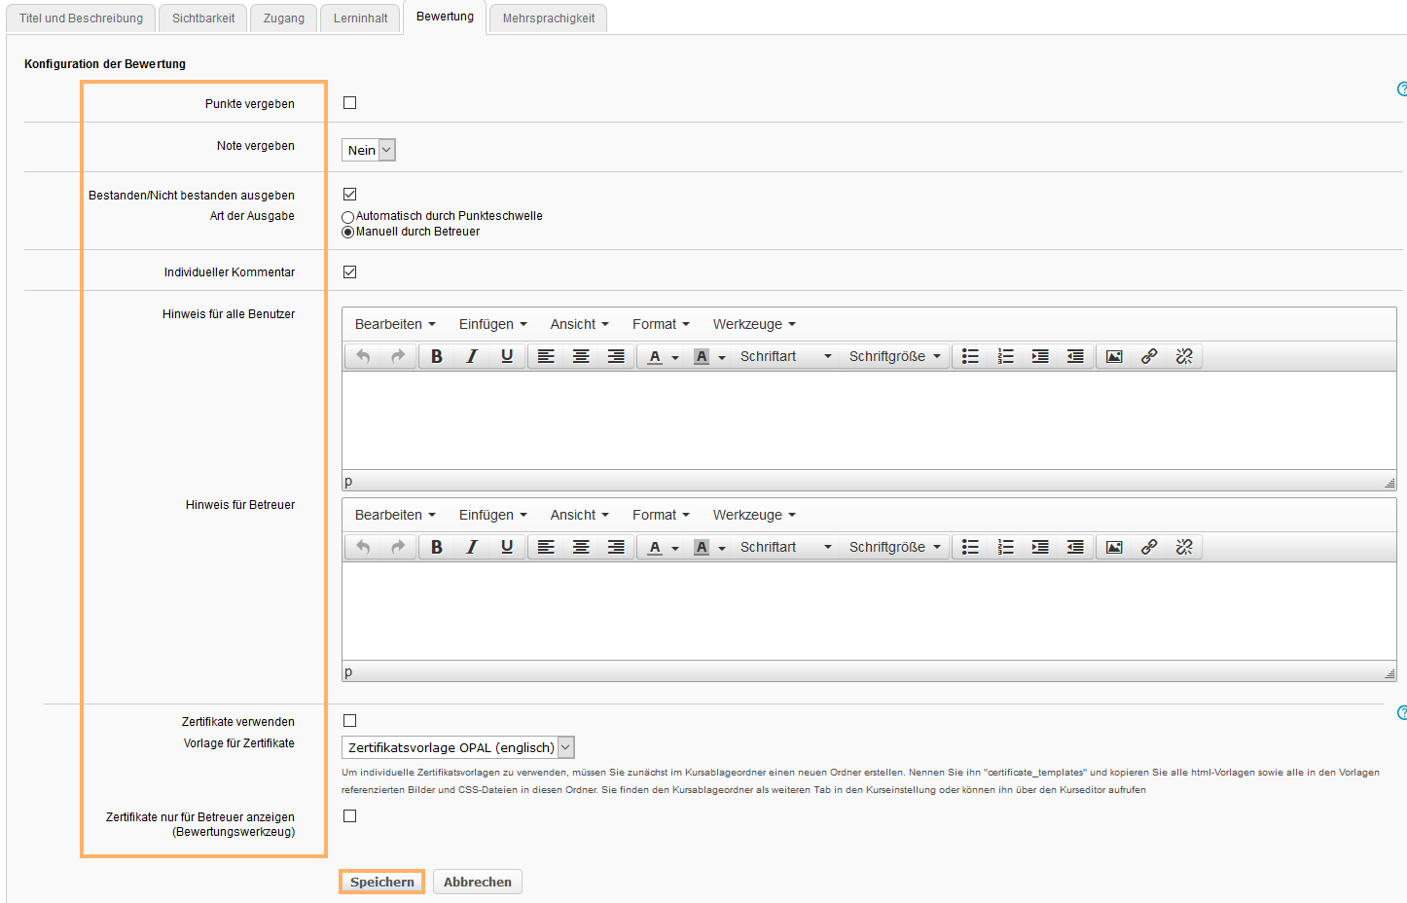Click Undo in the Hinweis für alle Benutzer editor

(363, 356)
